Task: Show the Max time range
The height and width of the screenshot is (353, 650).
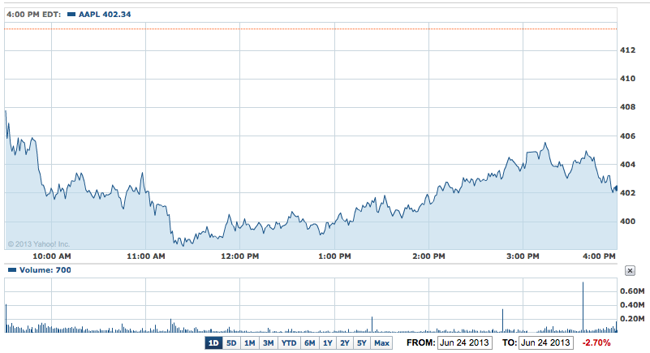Action: pyautogui.click(x=381, y=343)
